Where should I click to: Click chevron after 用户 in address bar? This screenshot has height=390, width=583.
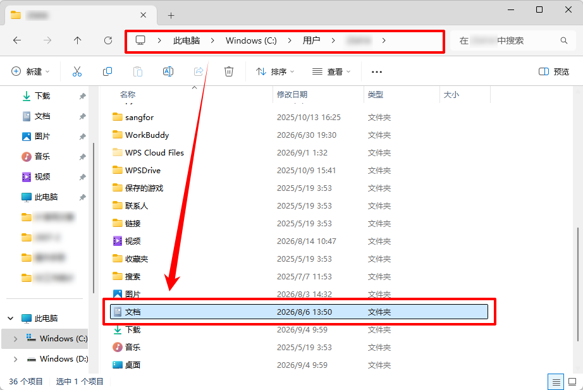(x=333, y=40)
